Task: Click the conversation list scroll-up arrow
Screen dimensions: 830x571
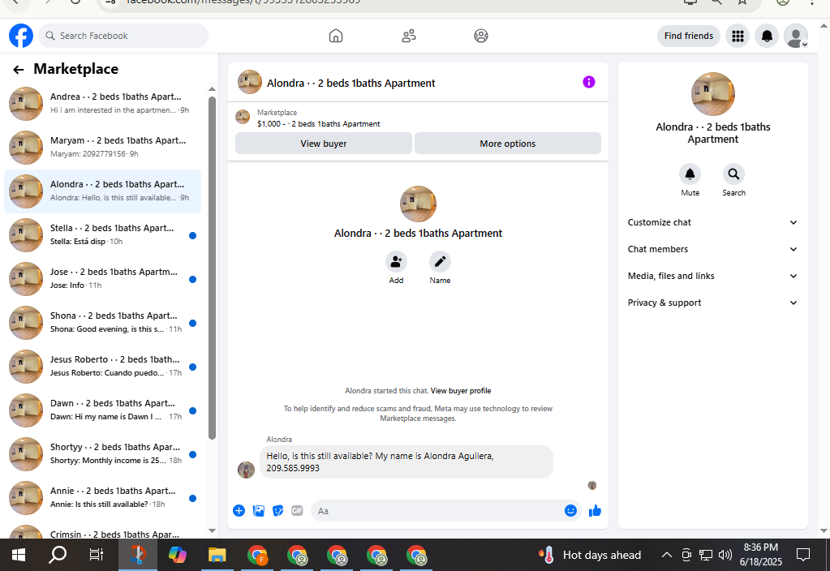Action: [213, 89]
